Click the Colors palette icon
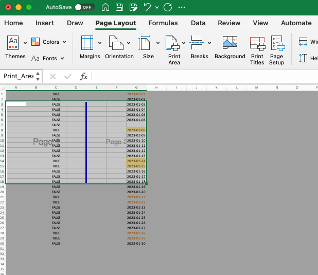 click(36, 42)
